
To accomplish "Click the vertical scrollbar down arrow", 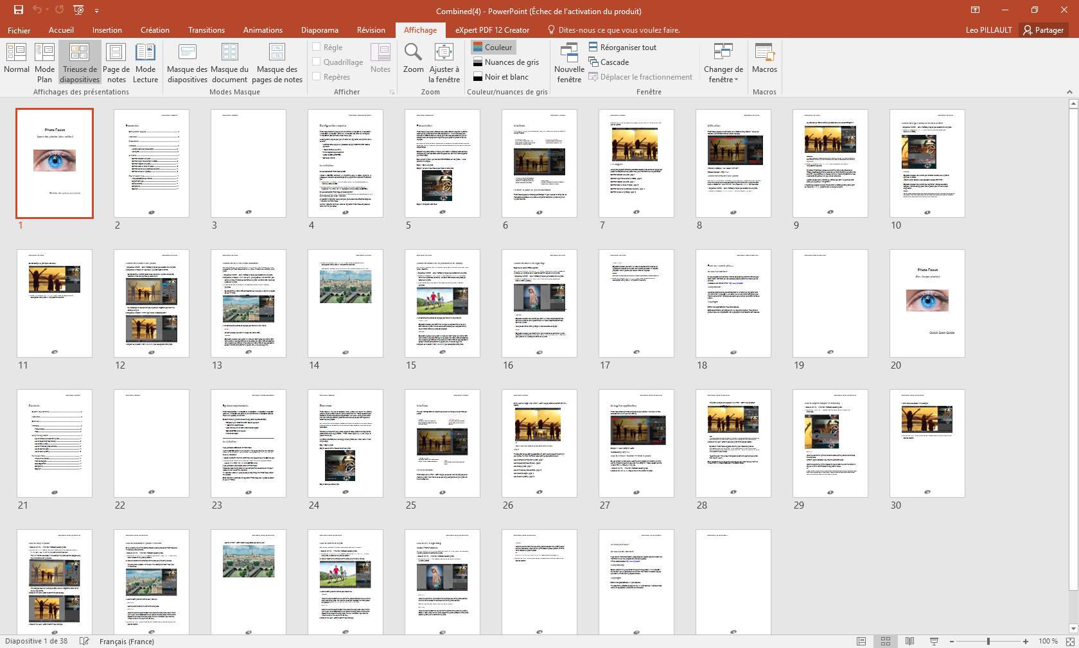I will click(1073, 629).
